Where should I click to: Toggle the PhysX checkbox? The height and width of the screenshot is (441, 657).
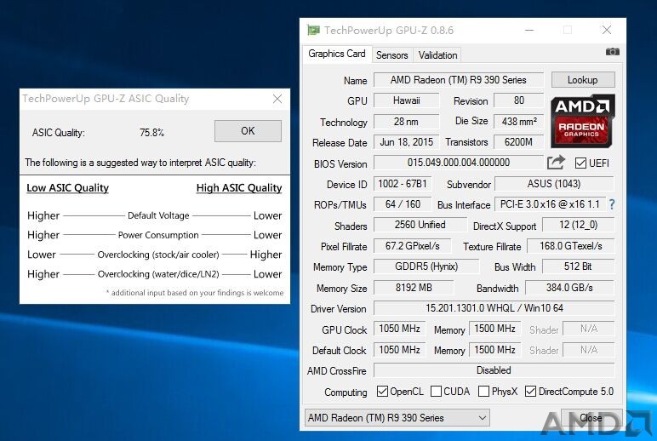click(483, 391)
